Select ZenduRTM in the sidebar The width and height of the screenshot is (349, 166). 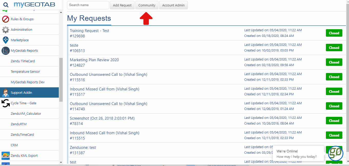pyautogui.click(x=19, y=124)
